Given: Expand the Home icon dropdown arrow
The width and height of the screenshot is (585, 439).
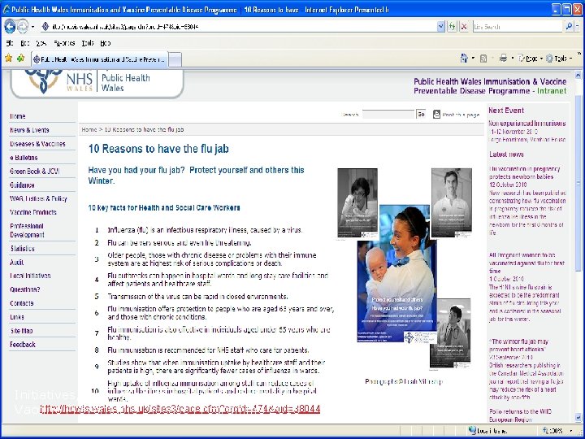Looking at the screenshot, I should click(x=473, y=59).
